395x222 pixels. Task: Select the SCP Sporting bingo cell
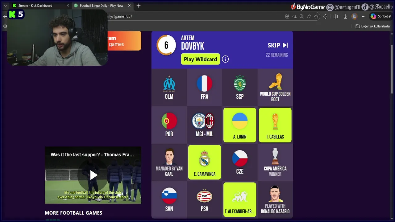point(240,88)
